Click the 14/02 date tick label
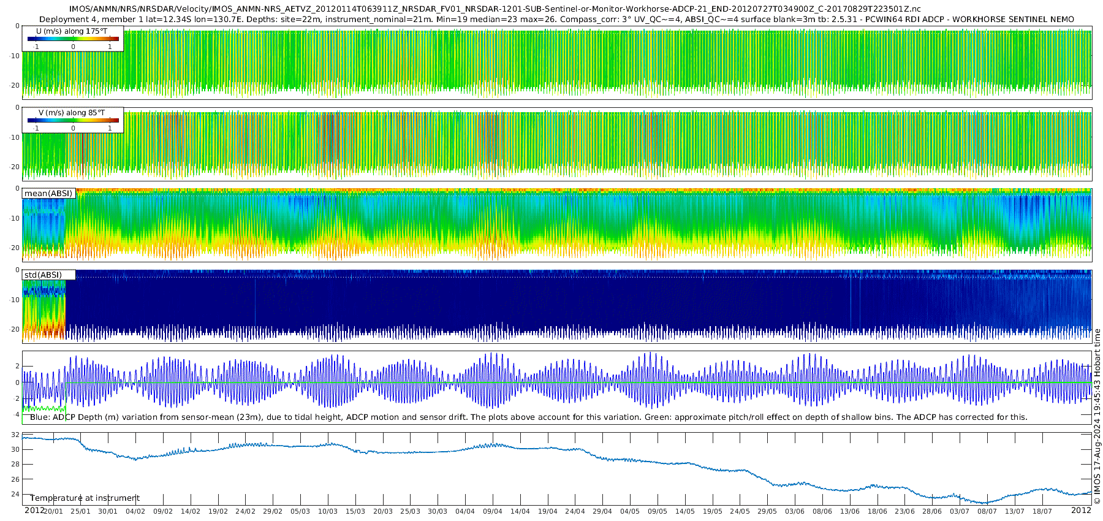Image resolution: width=1103 pixels, height=521 pixels. point(191,511)
